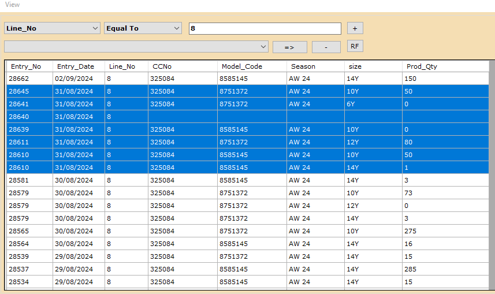Select the Prod_Qty column header
The height and width of the screenshot is (294, 495).
point(422,66)
